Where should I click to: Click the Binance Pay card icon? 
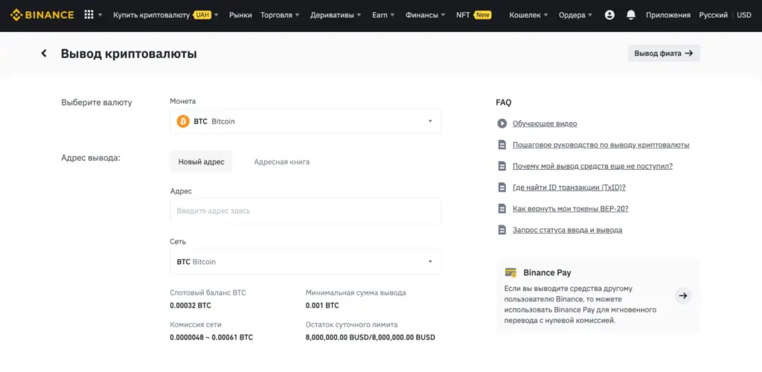point(510,272)
